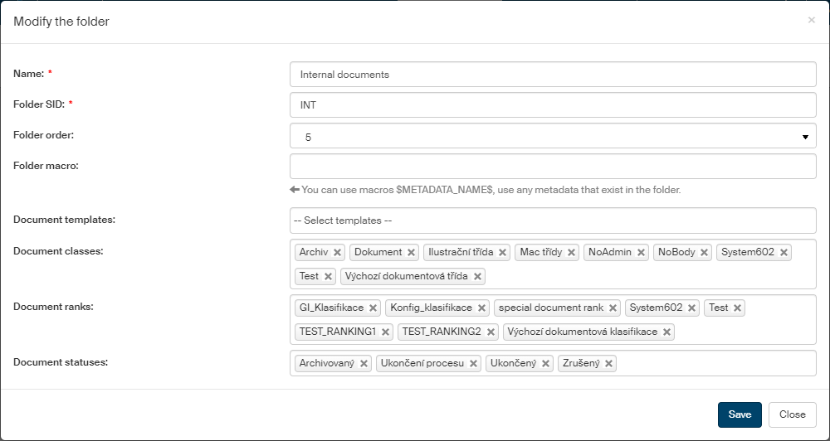Save the folder changes

pyautogui.click(x=740, y=414)
